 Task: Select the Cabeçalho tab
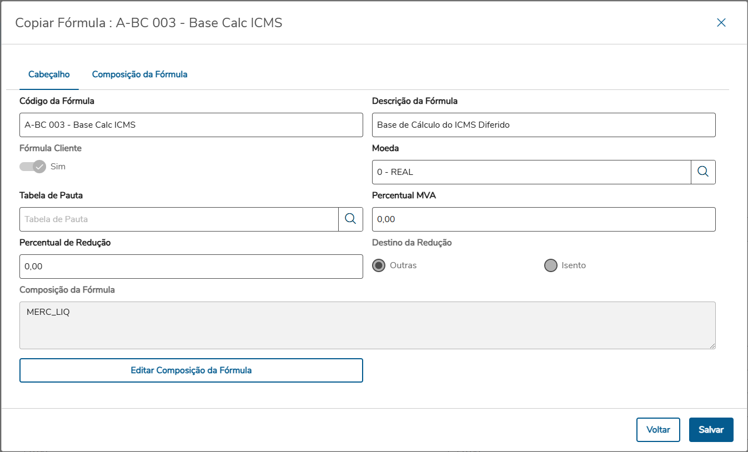click(49, 74)
